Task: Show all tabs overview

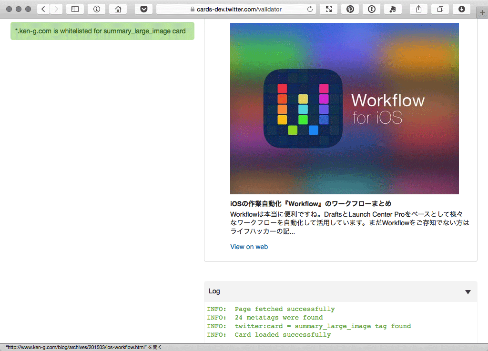Action: 440,9
